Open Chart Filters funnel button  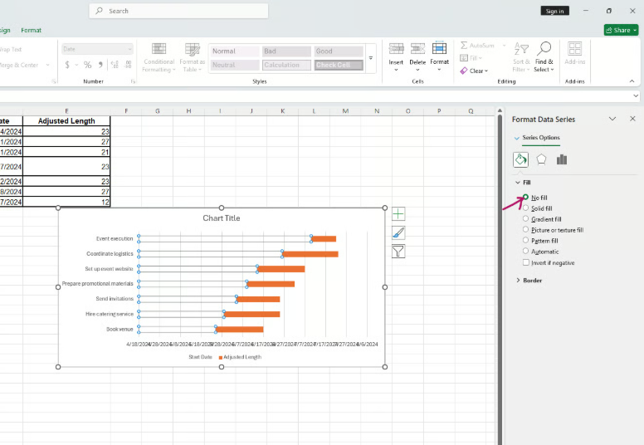coord(398,251)
